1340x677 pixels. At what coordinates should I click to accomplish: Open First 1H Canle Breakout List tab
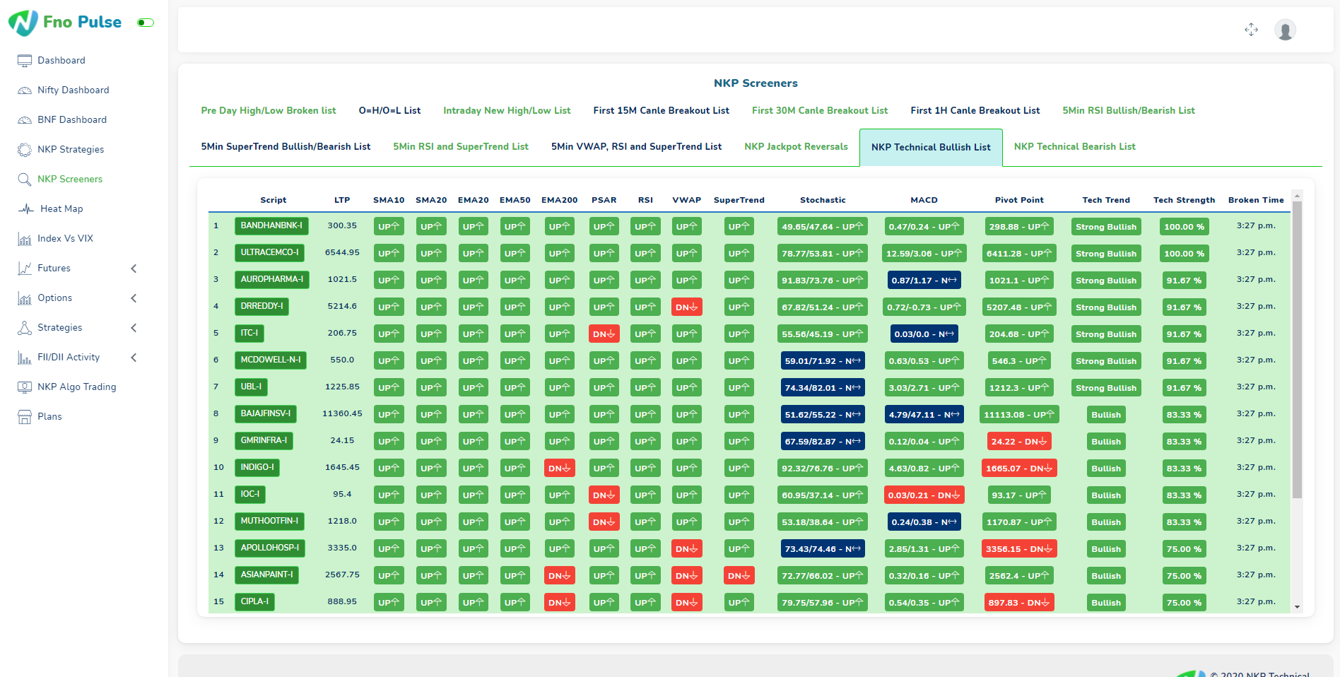click(975, 110)
